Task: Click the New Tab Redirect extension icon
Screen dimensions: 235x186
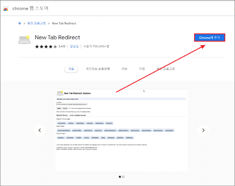Action: pos(24,40)
